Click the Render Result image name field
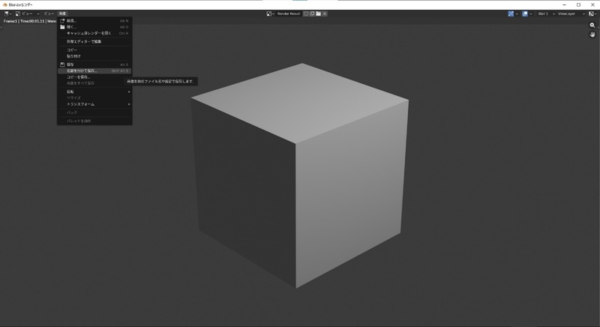 point(289,13)
